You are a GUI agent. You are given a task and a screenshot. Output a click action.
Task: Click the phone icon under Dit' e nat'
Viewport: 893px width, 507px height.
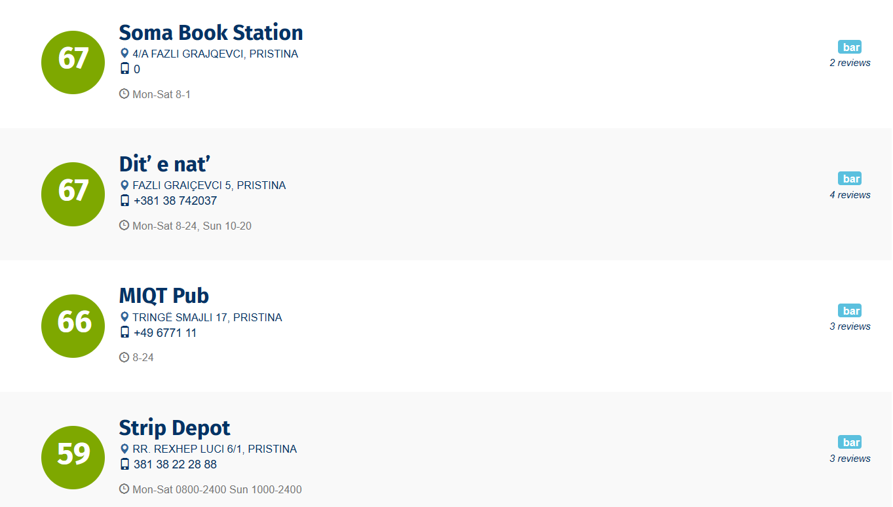tap(124, 201)
